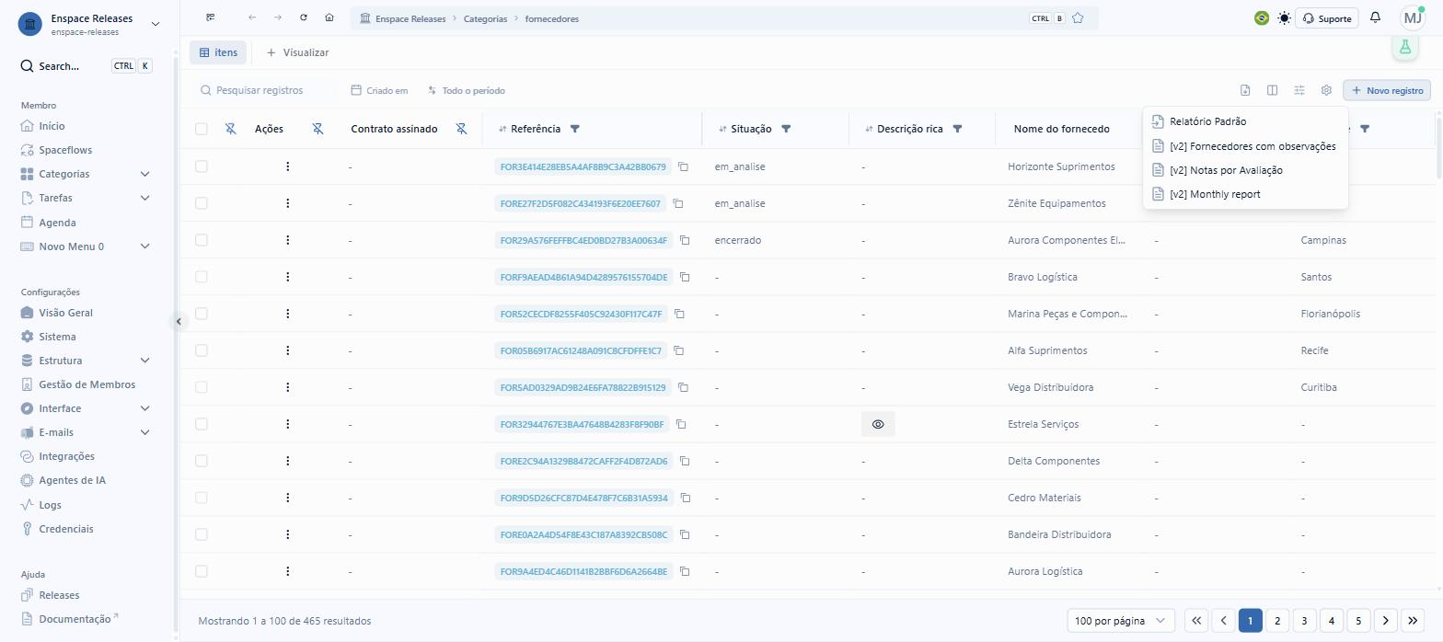Image resolution: width=1443 pixels, height=642 pixels.
Task: Filter the Situação column funnel icon
Action: 786,129
